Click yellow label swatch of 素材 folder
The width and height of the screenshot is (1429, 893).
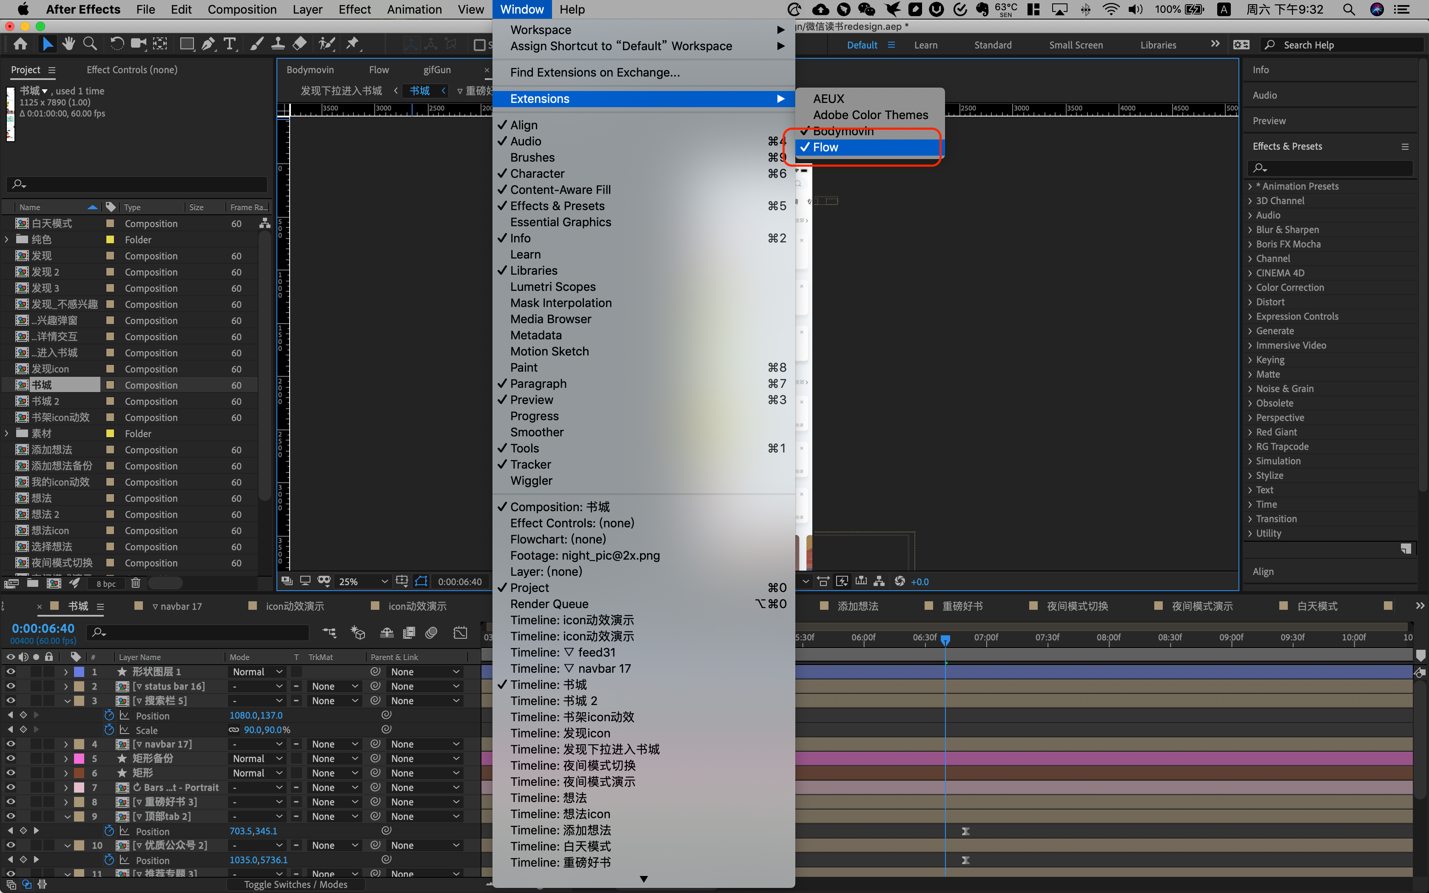pos(110,433)
